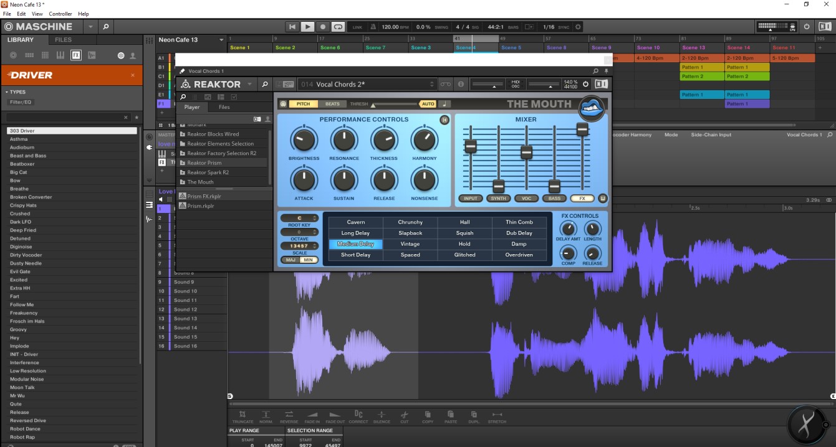Open the SCALE selector
The height and width of the screenshot is (447, 836).
[299, 246]
